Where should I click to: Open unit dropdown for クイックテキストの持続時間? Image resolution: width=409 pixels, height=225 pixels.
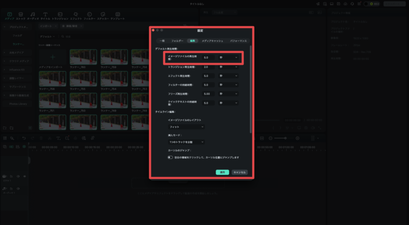click(x=228, y=103)
